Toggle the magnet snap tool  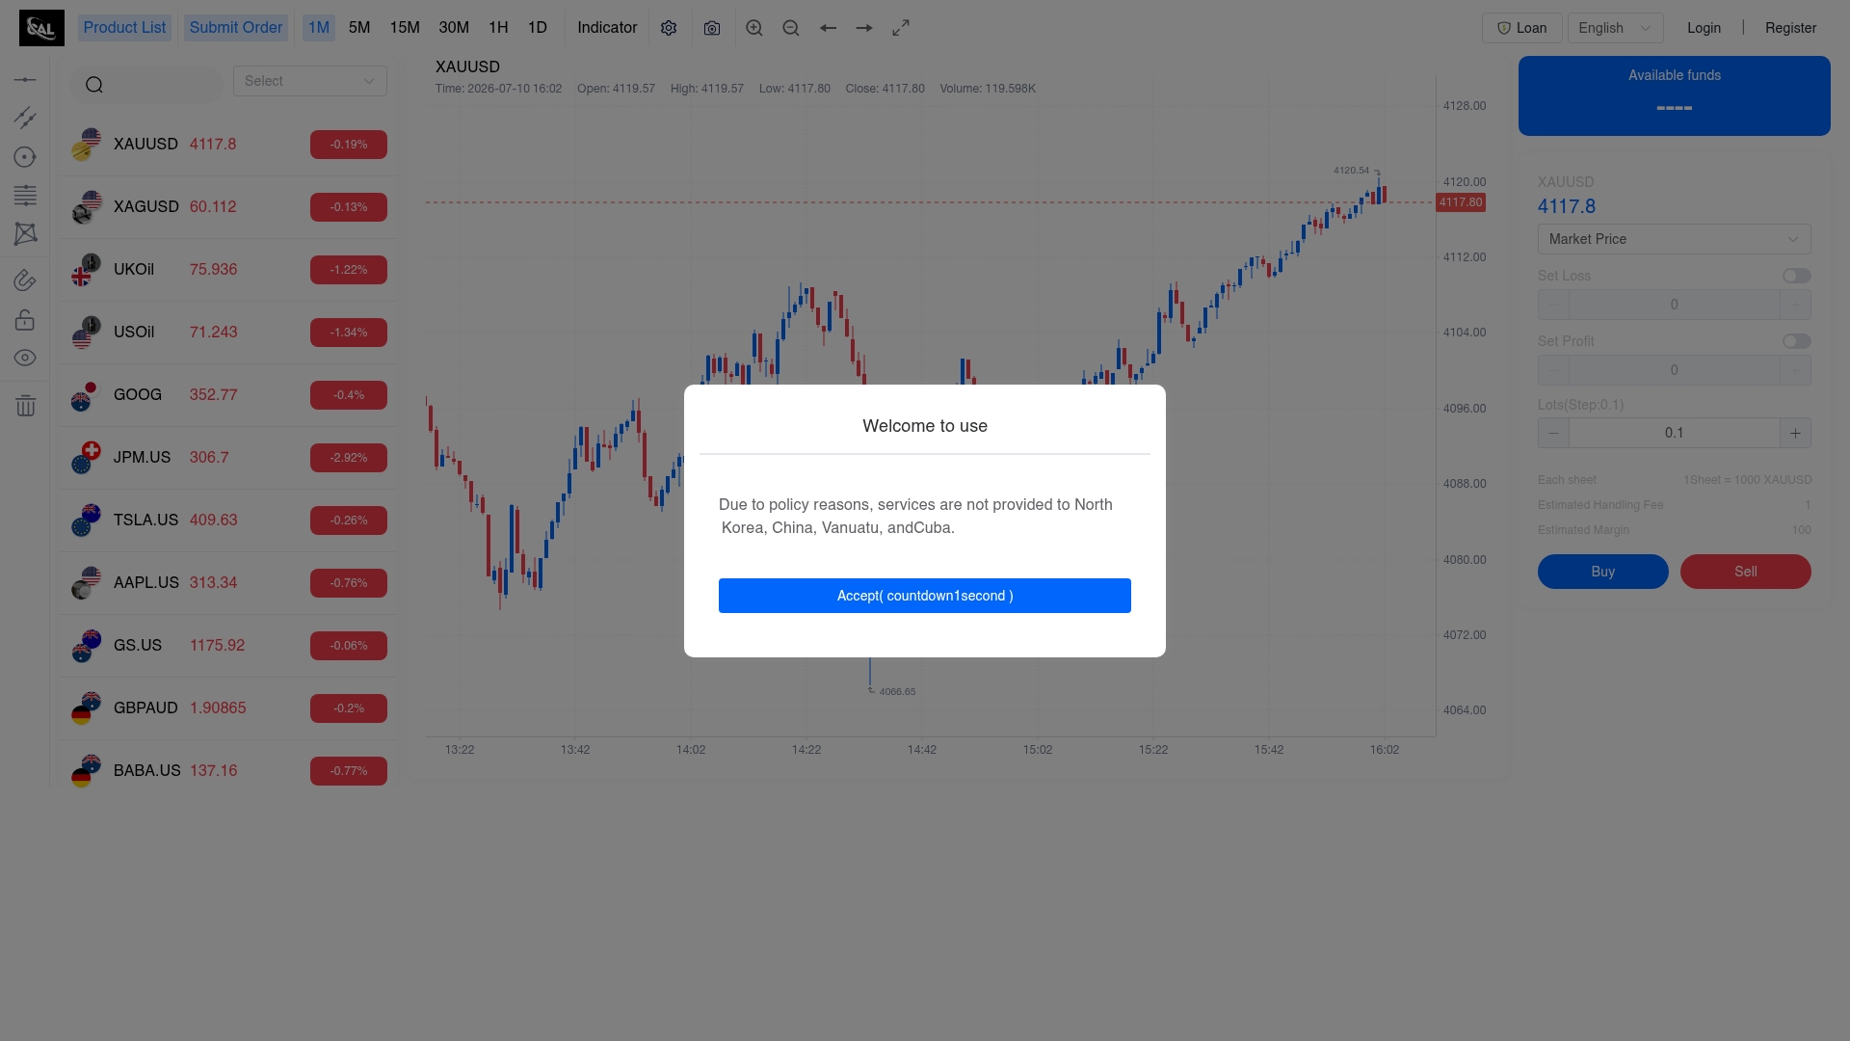pos(25,280)
